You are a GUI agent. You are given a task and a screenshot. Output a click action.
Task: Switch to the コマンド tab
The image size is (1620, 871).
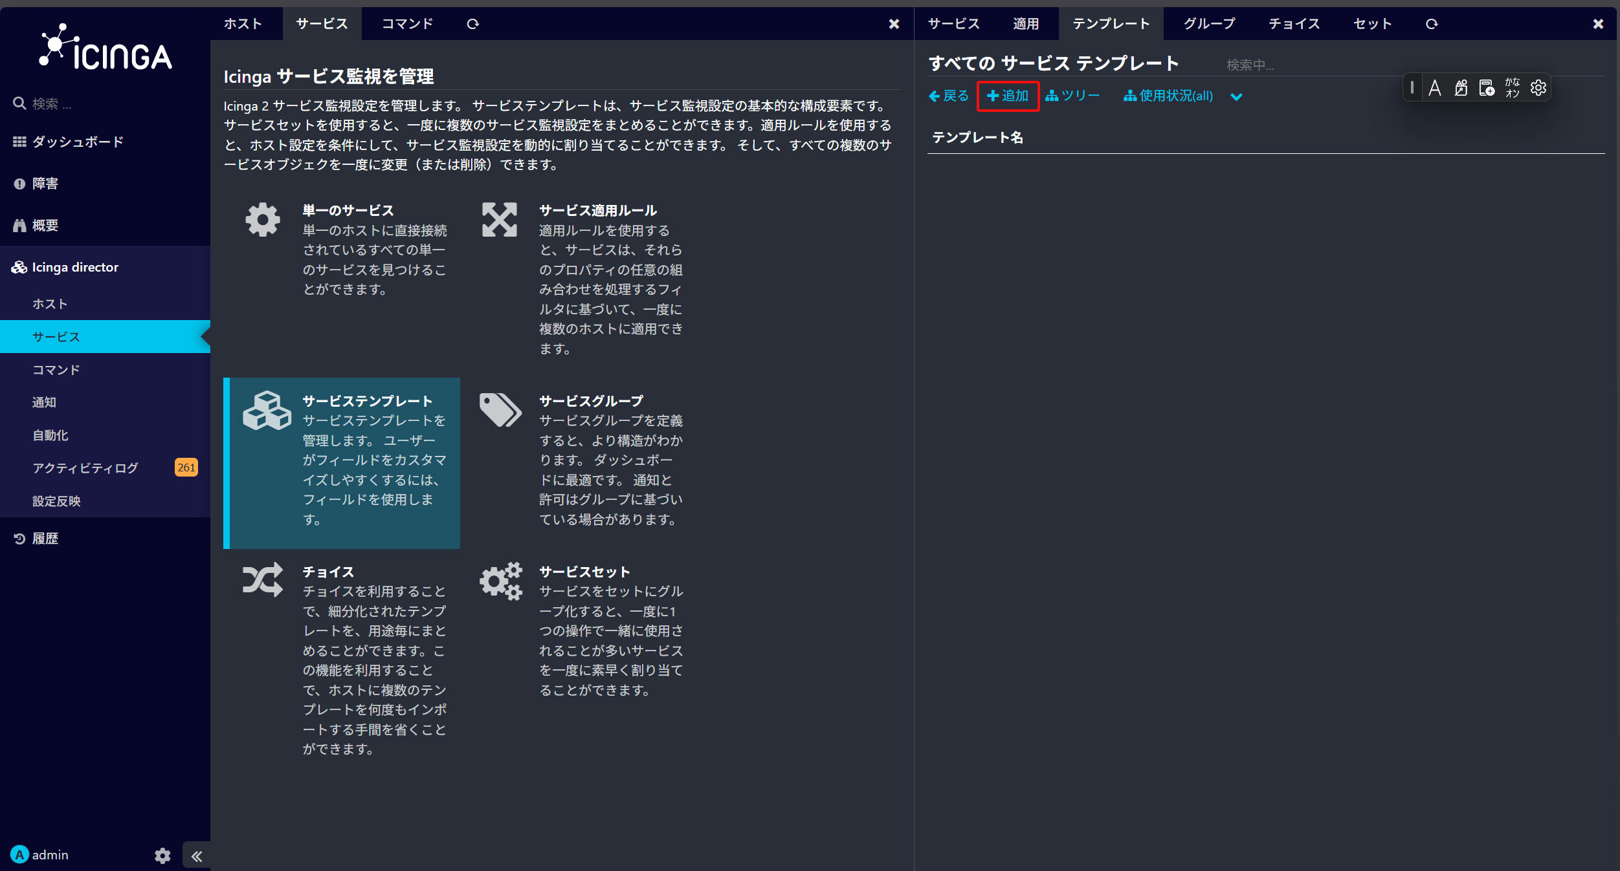(x=407, y=24)
